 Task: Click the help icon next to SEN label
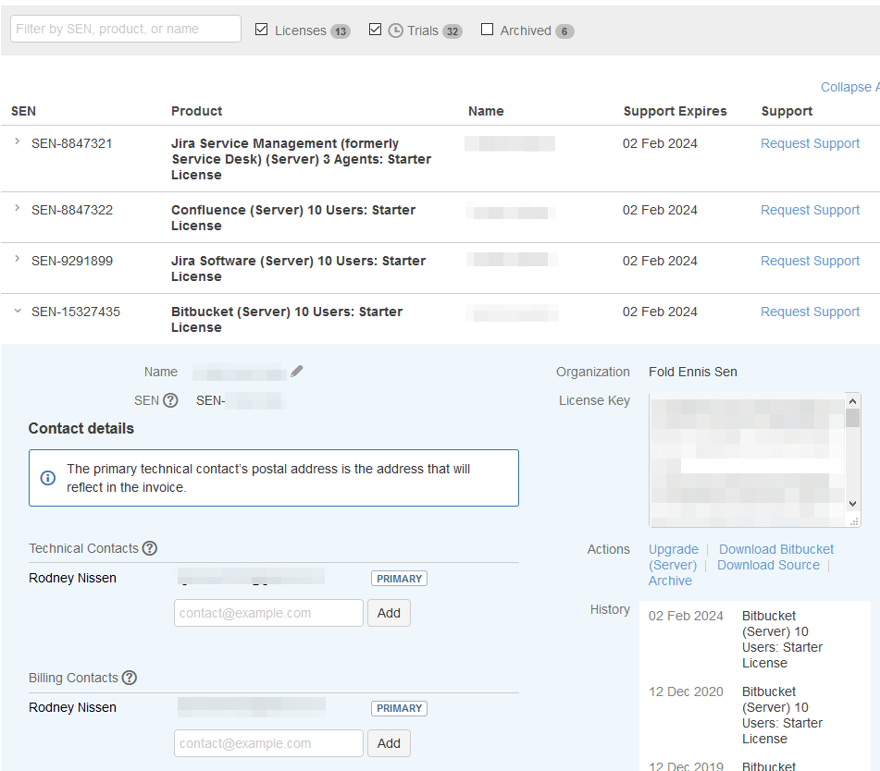170,400
